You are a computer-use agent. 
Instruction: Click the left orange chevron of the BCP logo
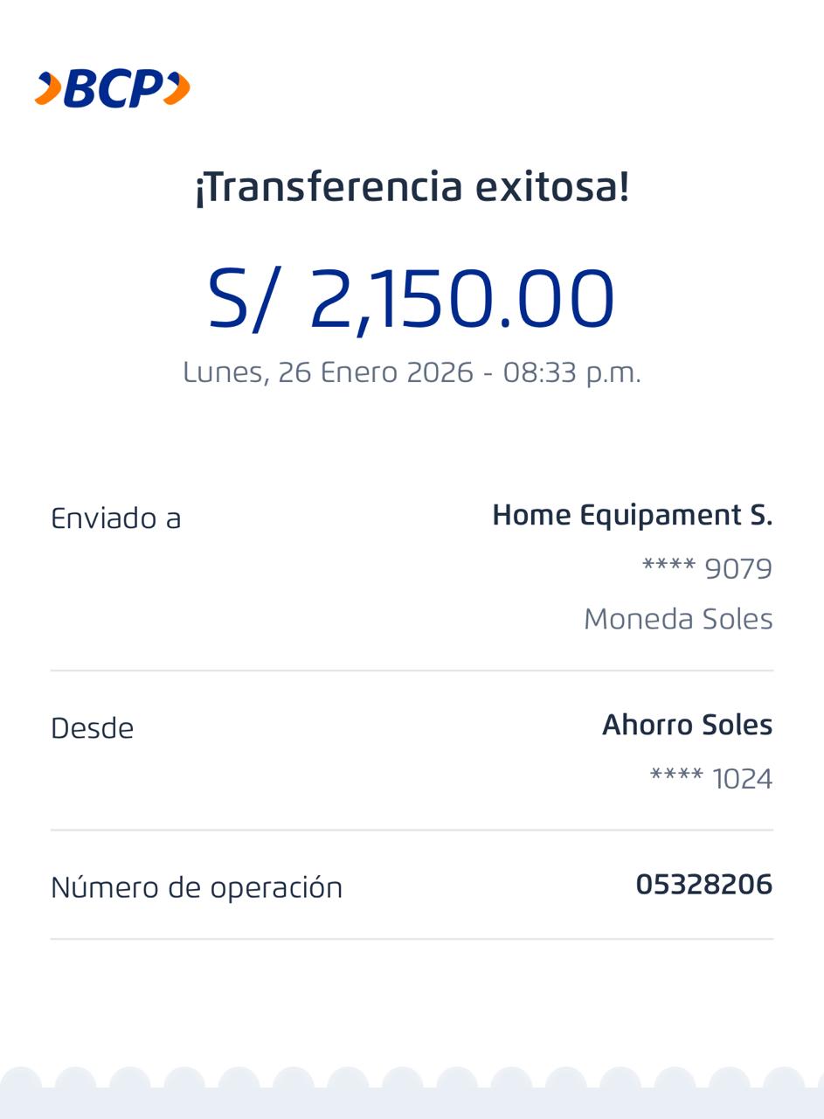pos(49,89)
